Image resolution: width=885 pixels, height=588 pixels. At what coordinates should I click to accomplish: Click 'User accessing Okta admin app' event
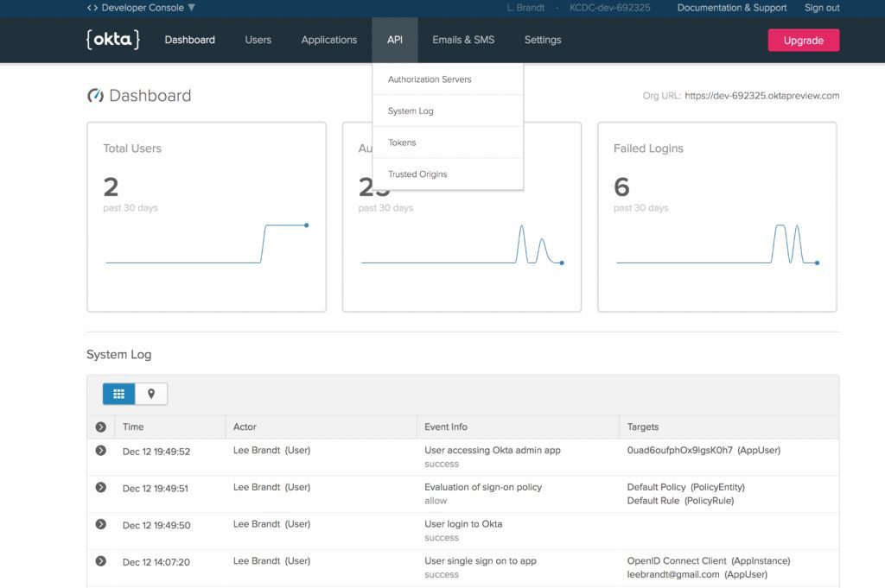click(493, 450)
